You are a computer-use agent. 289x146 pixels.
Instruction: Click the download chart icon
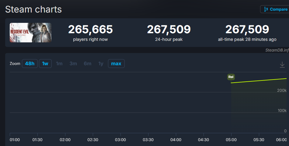tap(282, 64)
